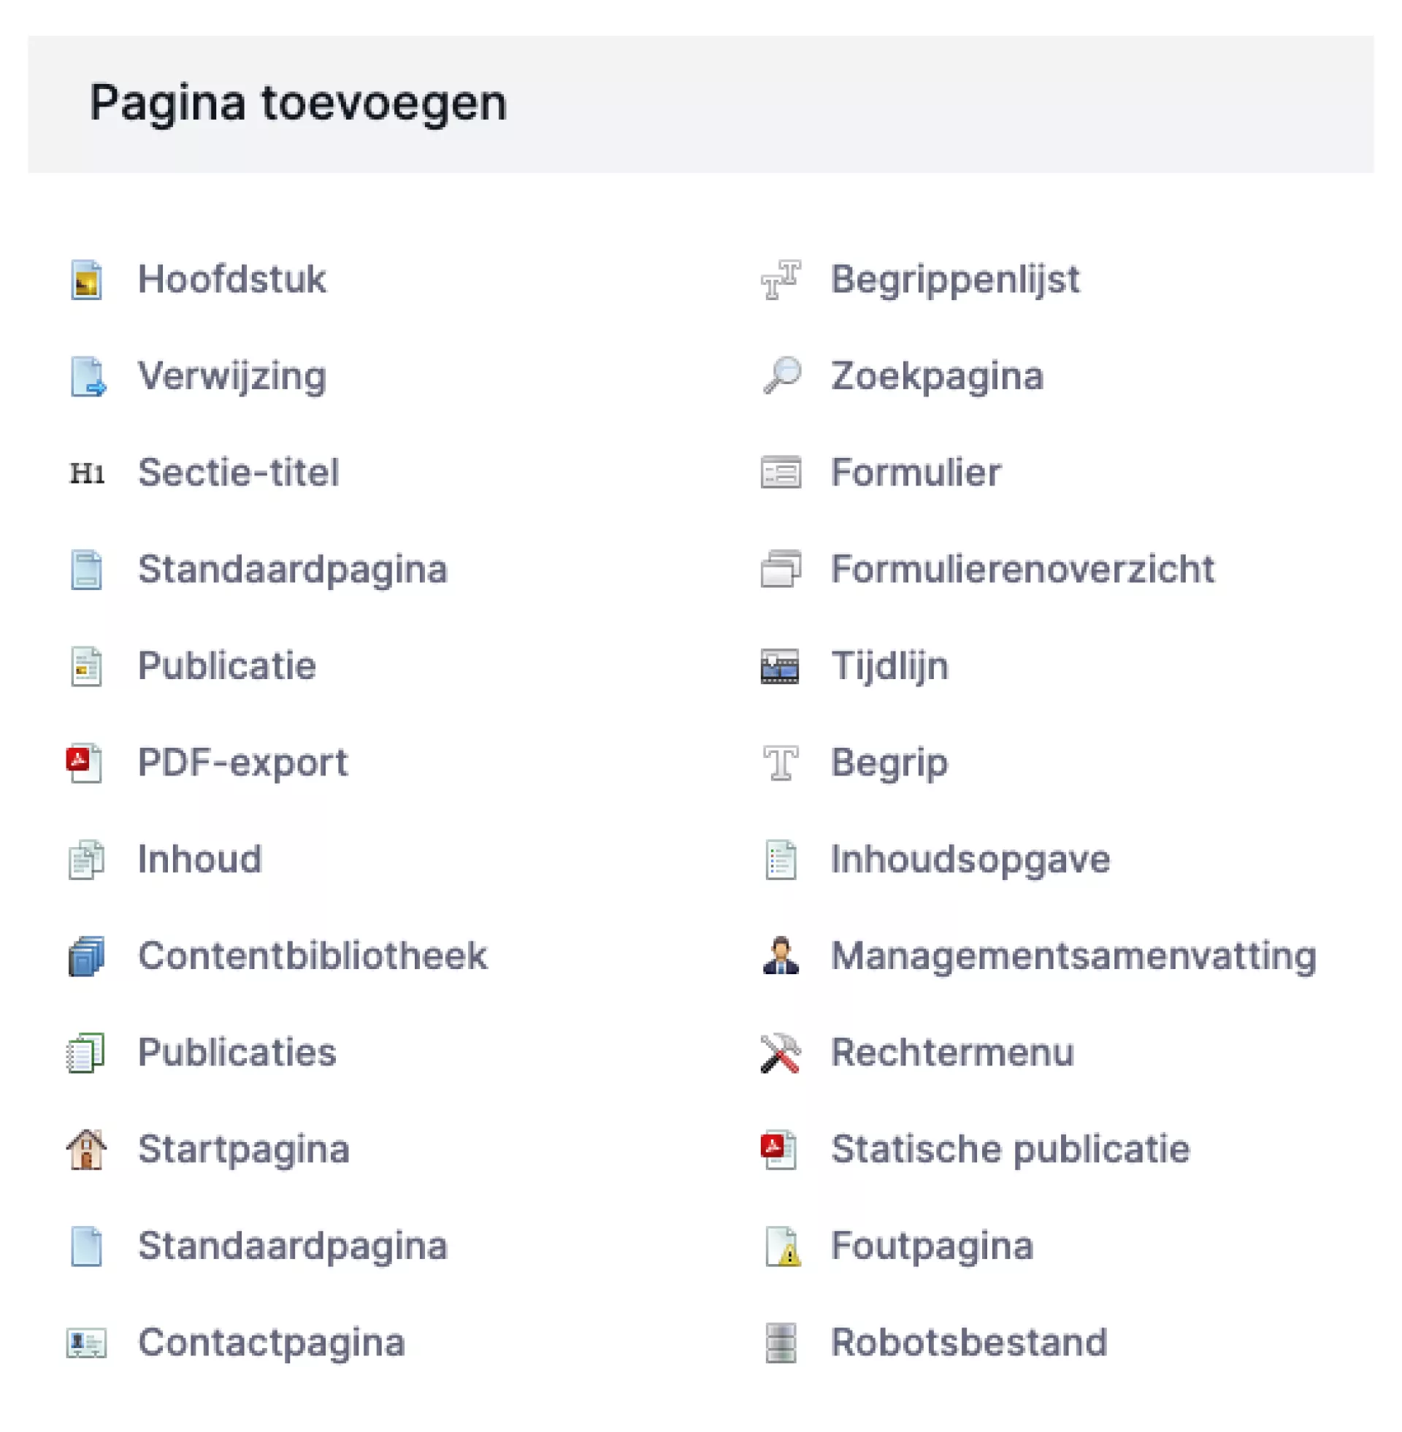Click the Startpagina house icon
1402x1432 pixels.
(86, 1149)
